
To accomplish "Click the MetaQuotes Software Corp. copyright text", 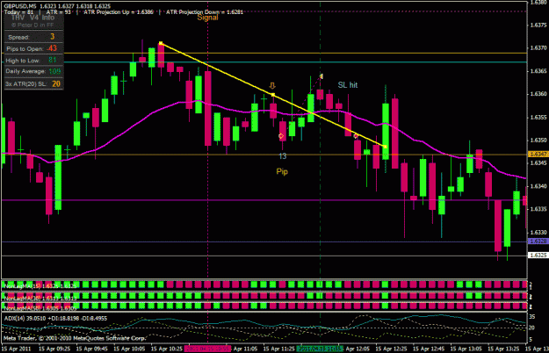I will point(75,338).
